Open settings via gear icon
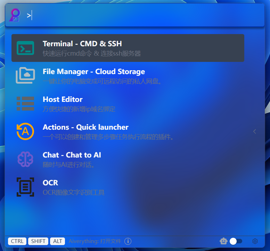The height and width of the screenshot is (251, 270). click(255, 241)
